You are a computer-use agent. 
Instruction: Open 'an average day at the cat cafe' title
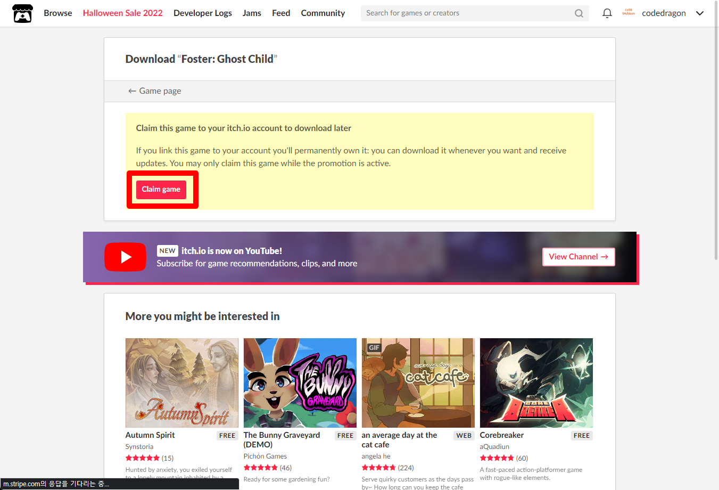[x=399, y=440]
